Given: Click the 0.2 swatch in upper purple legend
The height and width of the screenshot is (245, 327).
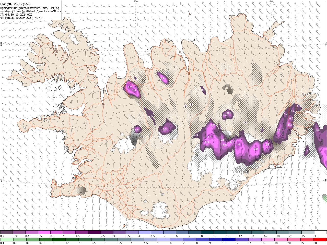Looking at the screenshot, I should click(6, 232).
